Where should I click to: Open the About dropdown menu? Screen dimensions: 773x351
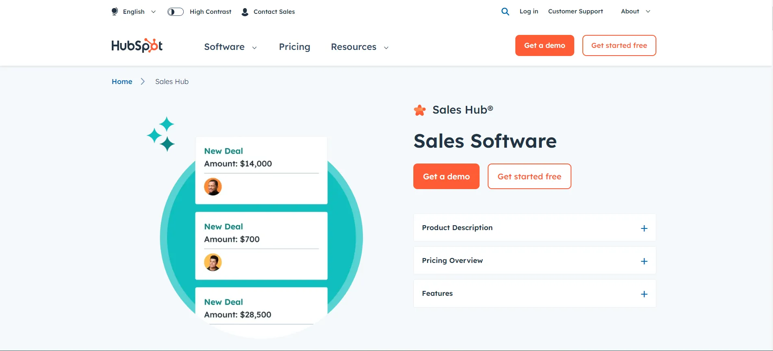[x=636, y=11]
